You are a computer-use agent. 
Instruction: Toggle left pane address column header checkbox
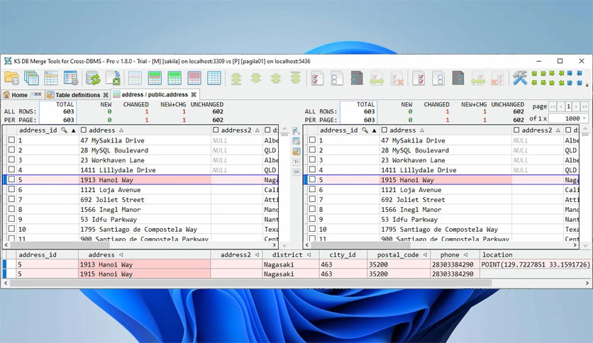(84, 130)
